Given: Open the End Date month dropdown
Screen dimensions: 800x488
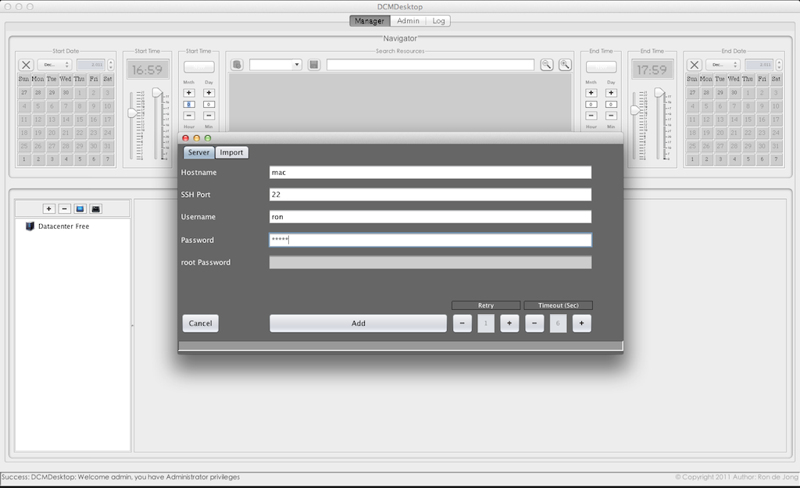Looking at the screenshot, I should 723,65.
